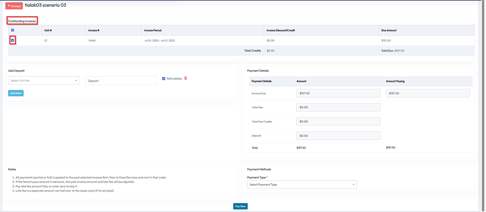The height and width of the screenshot is (212, 486).
Task: Click the Go Back button
Action: [x=14, y=6]
